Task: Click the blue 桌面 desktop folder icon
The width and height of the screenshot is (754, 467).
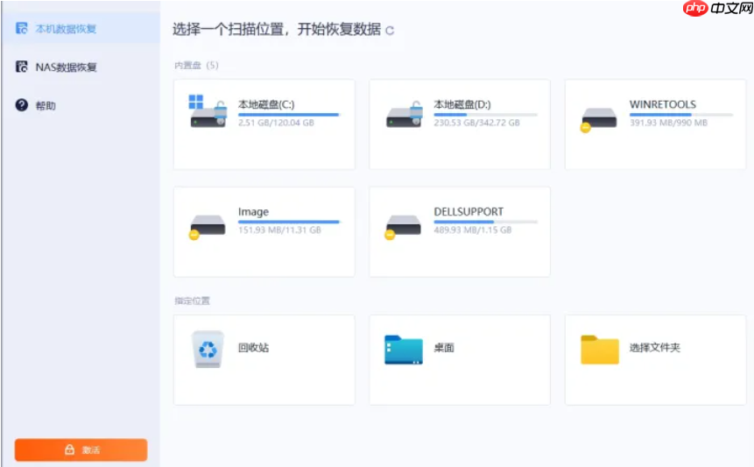Action: (404, 350)
